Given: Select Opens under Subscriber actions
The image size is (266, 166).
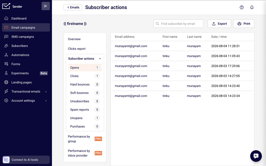Looking at the screenshot, I should 85,68.
